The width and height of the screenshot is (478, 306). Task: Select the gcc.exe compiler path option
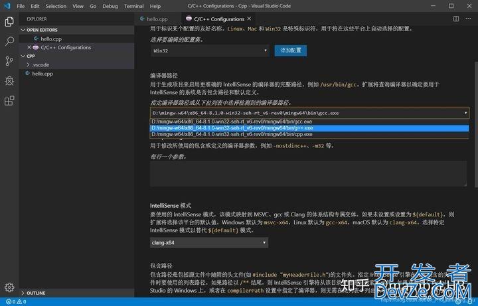pos(309,121)
